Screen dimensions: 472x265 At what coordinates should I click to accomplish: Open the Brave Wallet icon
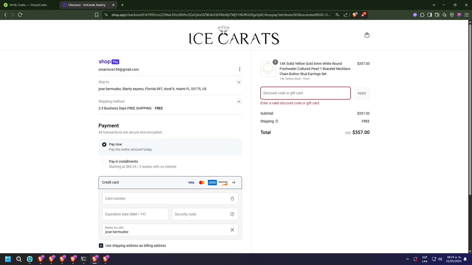pyautogui.click(x=437, y=15)
